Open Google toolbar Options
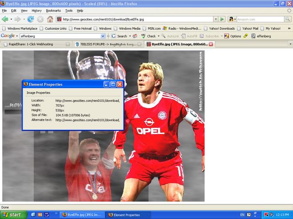Viewport: 293px width, 219px height. (233, 36)
